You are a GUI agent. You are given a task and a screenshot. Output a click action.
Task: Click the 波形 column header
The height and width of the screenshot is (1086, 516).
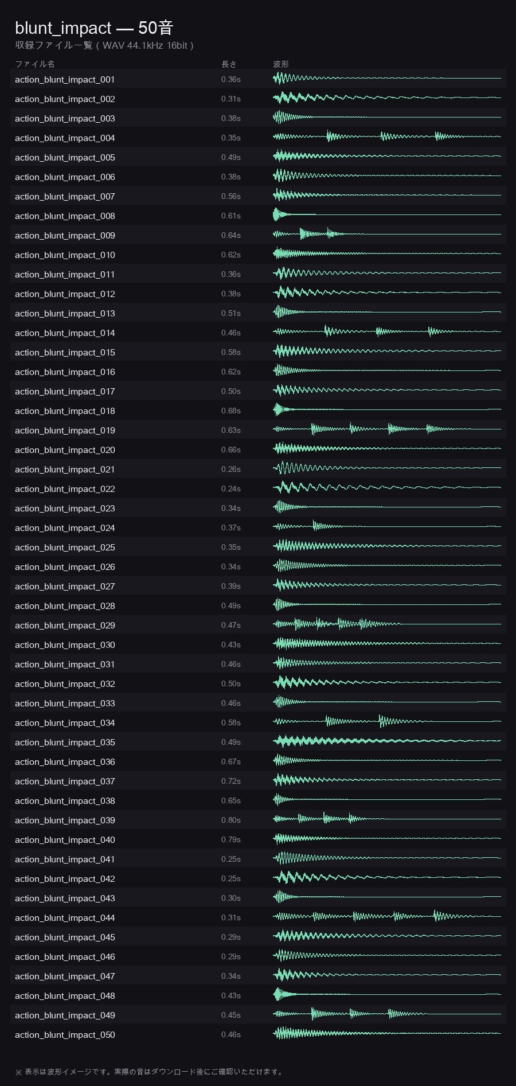pos(281,64)
